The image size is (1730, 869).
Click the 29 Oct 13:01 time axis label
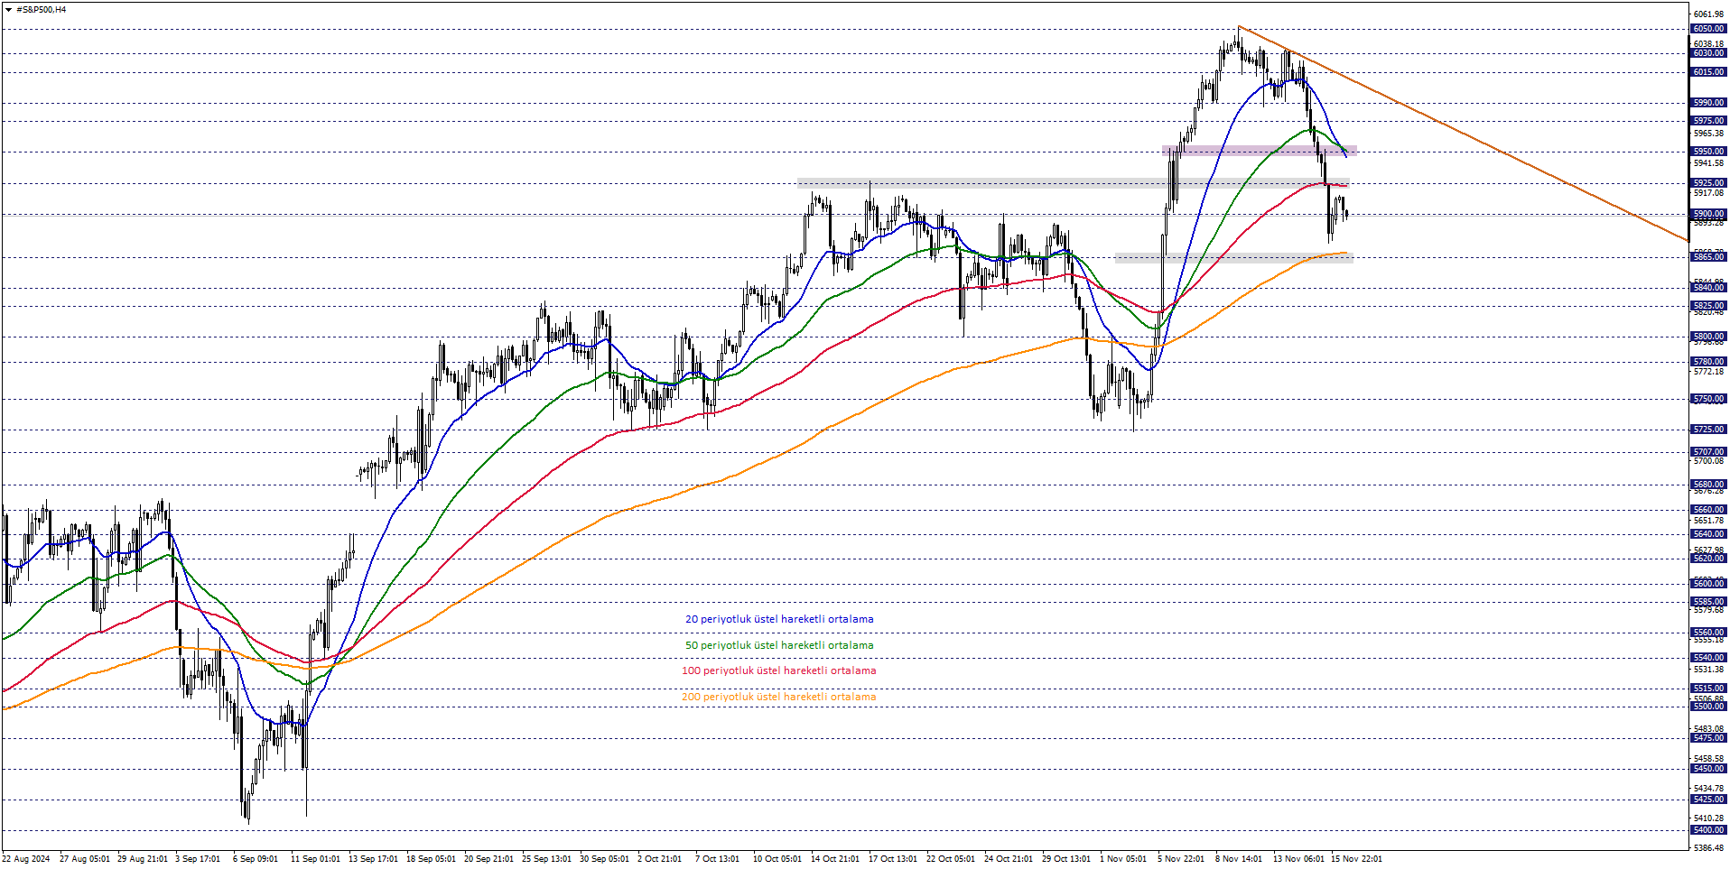1066,859
